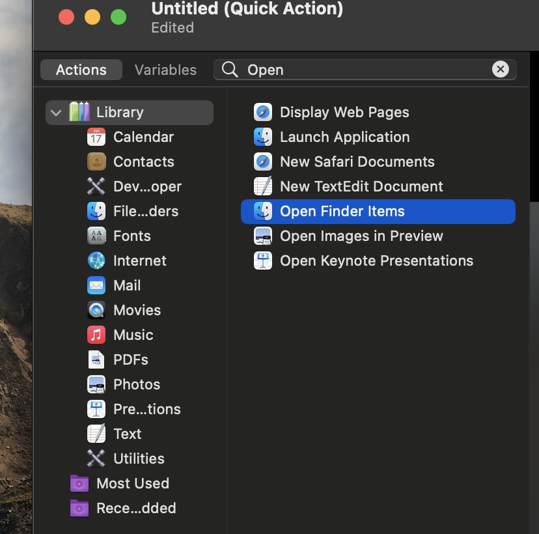
Task: Select the Music label
Action: (133, 335)
